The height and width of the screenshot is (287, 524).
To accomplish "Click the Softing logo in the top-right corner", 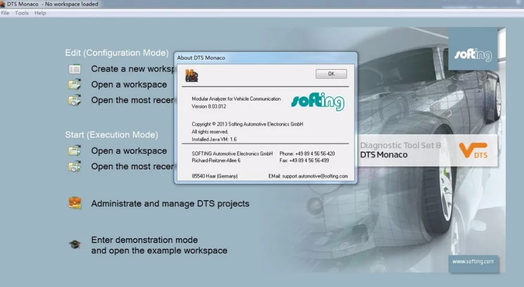I will click(x=473, y=49).
